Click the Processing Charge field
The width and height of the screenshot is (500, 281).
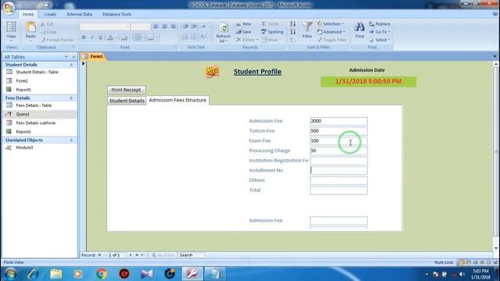(338, 151)
